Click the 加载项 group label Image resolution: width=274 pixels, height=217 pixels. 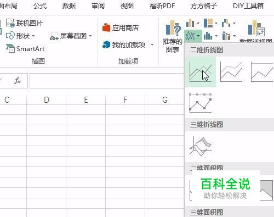coord(128,61)
